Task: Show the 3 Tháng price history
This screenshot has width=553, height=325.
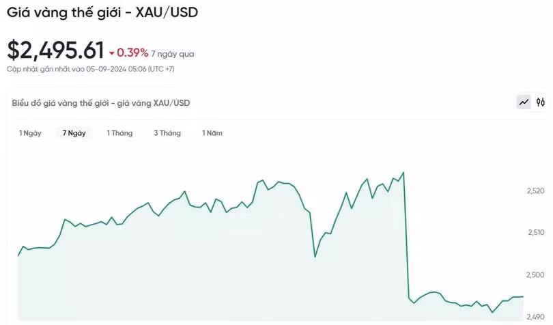Action: tap(167, 133)
